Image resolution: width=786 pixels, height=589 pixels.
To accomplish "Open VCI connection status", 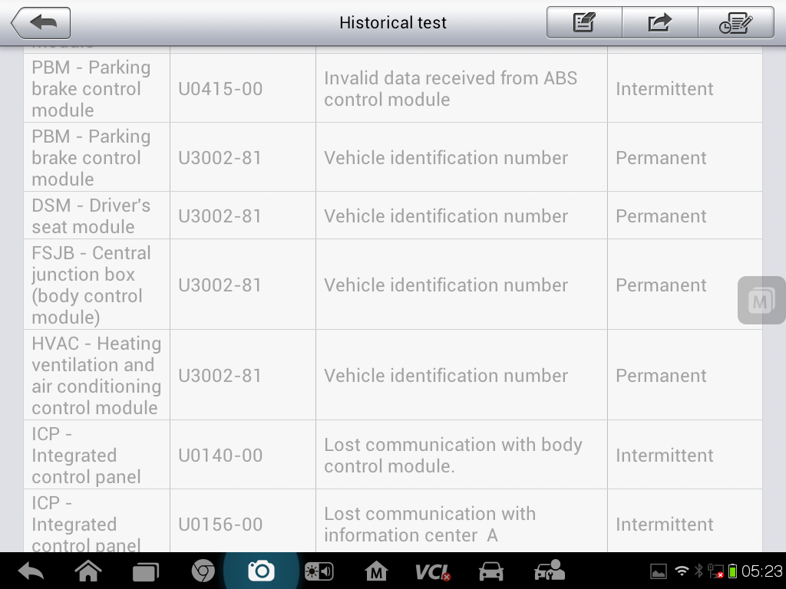I will click(433, 571).
